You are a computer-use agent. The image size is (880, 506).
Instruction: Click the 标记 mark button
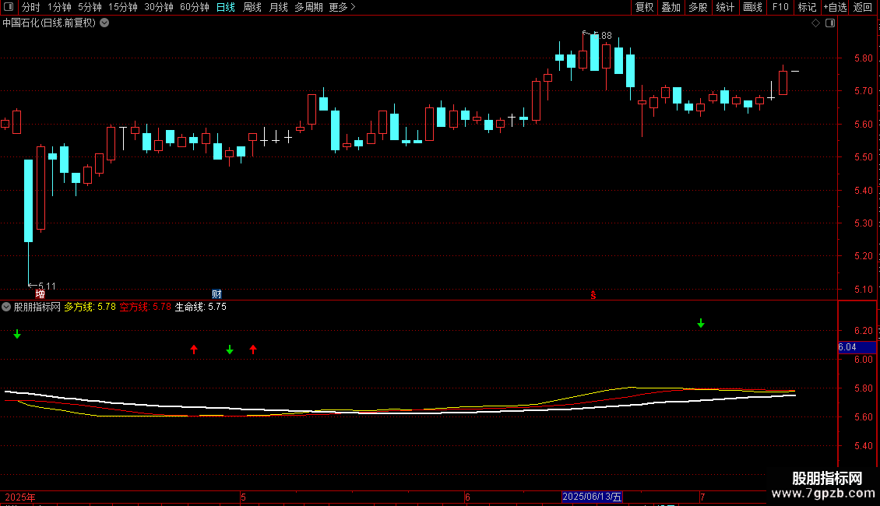tap(807, 7)
